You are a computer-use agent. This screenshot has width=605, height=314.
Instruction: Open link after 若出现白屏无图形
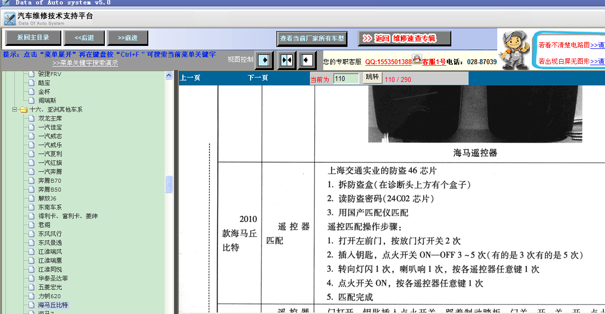[x=597, y=62]
